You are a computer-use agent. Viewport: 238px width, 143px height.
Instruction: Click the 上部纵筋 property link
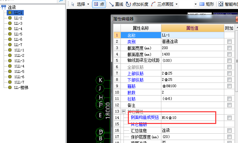(x=135, y=74)
